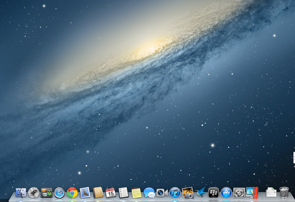Open Calendar icon showing 15
295x202 pixels.
[x=111, y=193]
